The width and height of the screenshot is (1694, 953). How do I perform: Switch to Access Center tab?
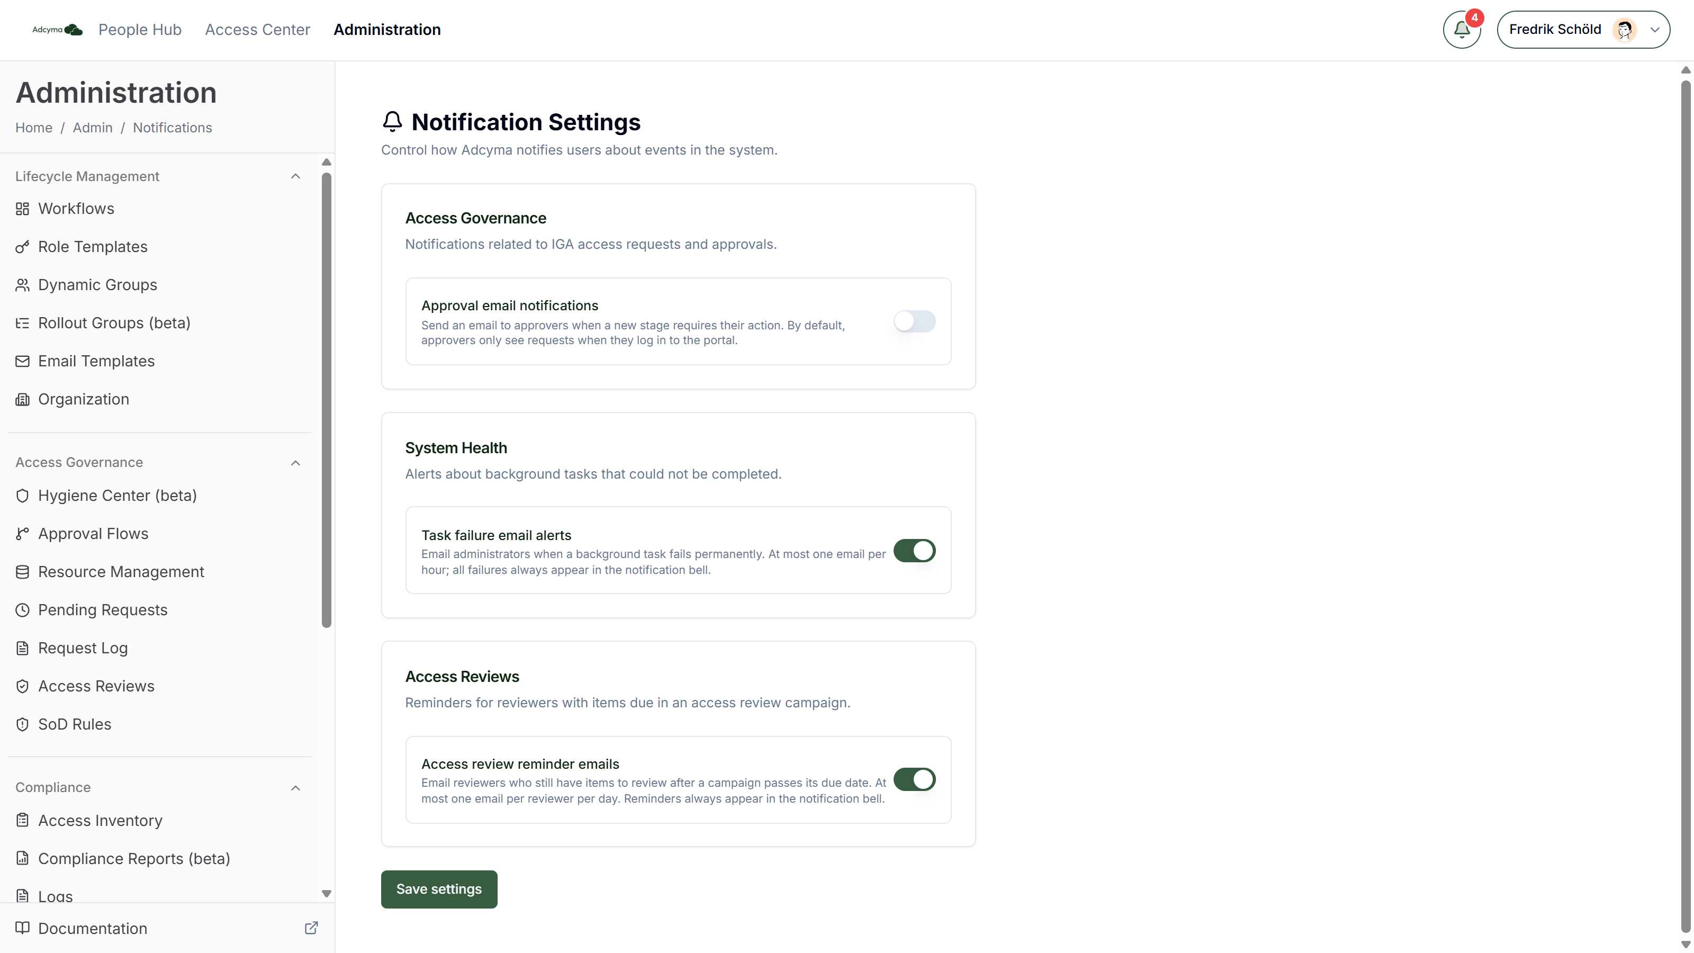pos(257,30)
